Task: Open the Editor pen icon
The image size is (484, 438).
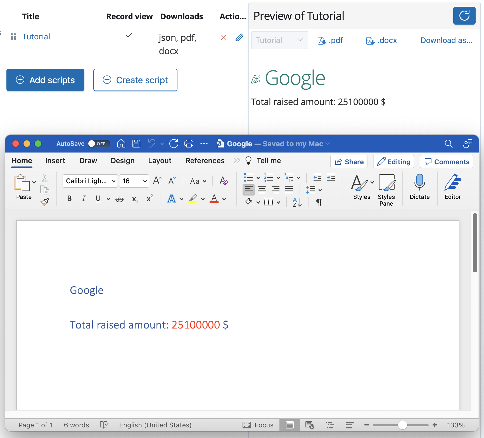Action: point(452,182)
